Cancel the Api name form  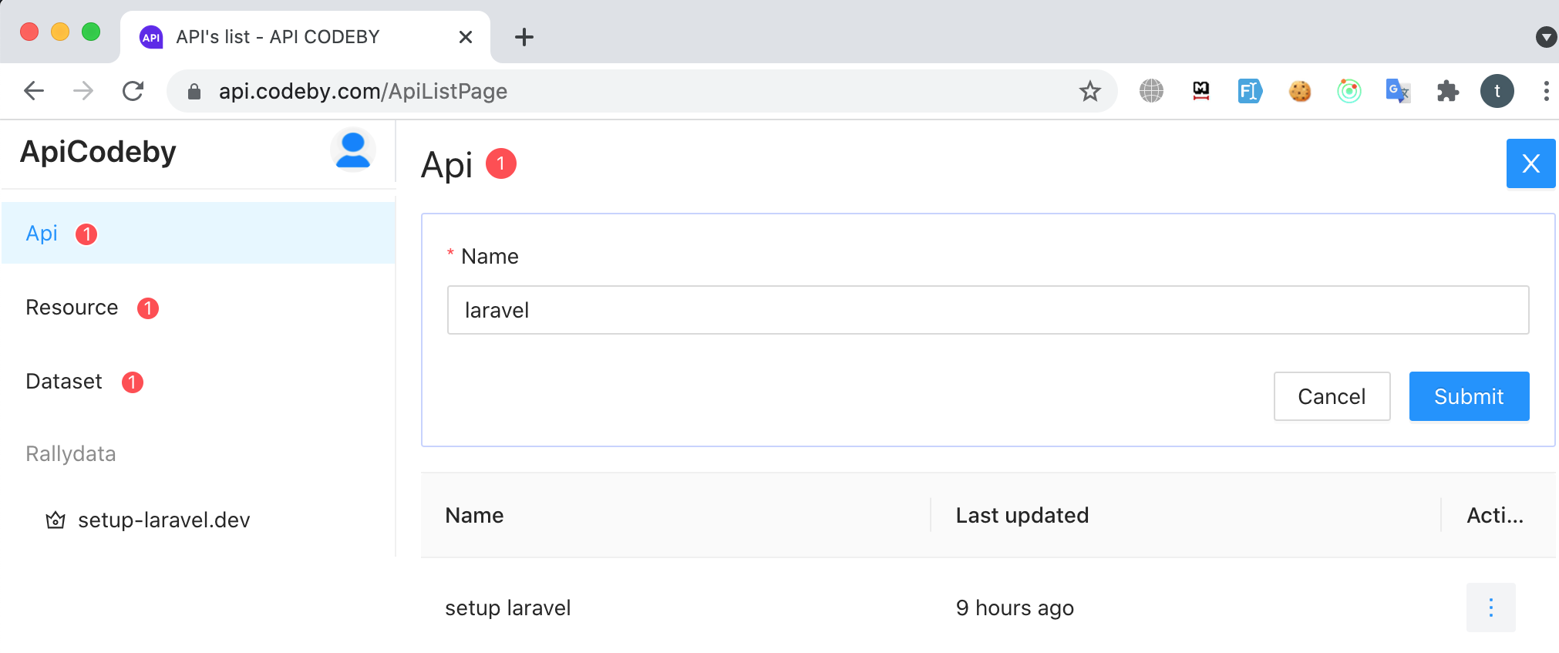(1332, 396)
